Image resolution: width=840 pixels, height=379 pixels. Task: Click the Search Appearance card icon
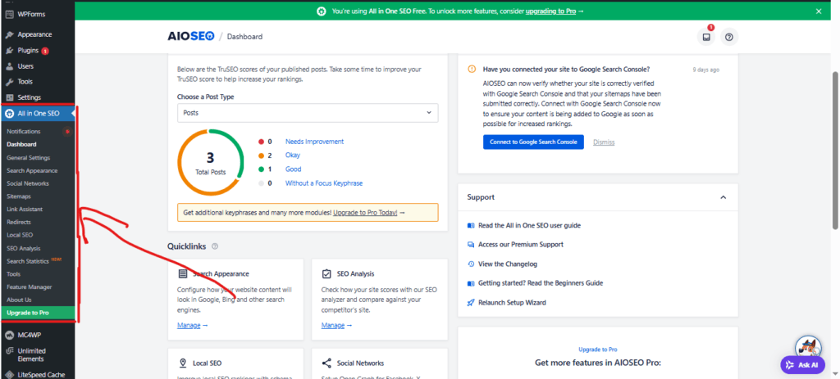[183, 273]
